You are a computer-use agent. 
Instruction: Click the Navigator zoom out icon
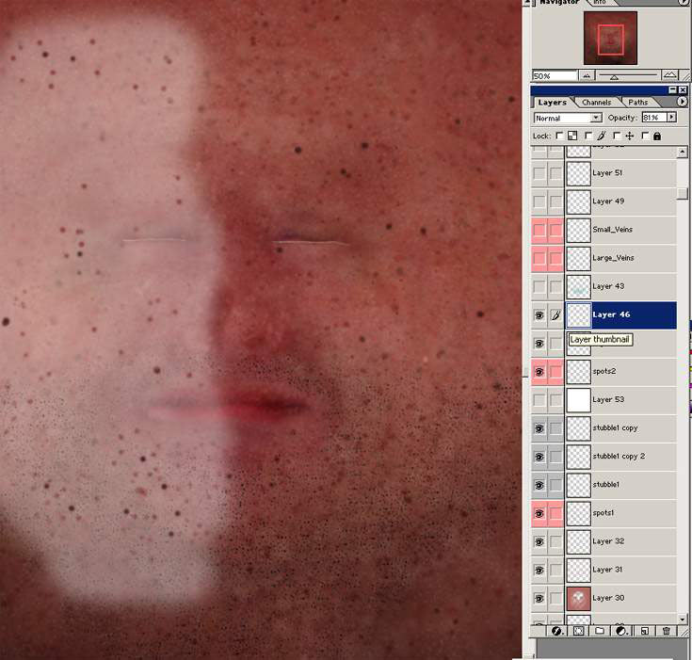pyautogui.click(x=586, y=75)
